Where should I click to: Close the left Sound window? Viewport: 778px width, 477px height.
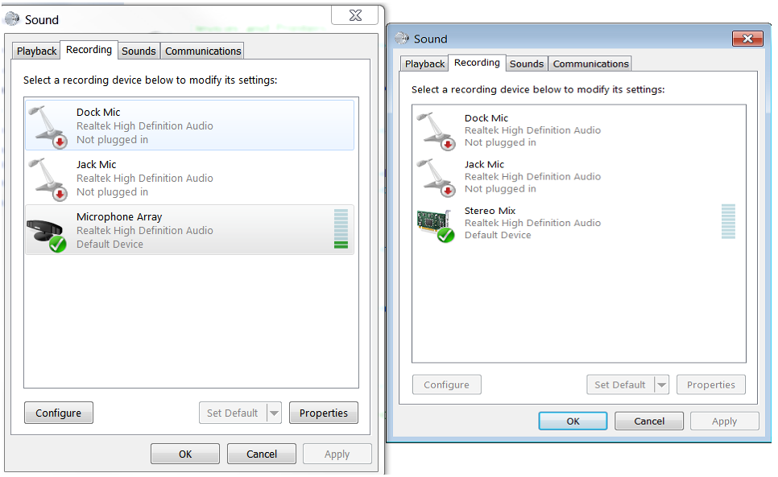355,15
